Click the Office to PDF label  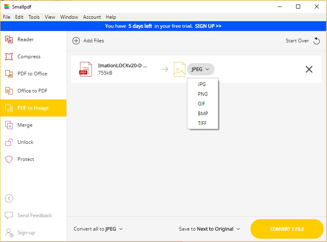tap(32, 91)
